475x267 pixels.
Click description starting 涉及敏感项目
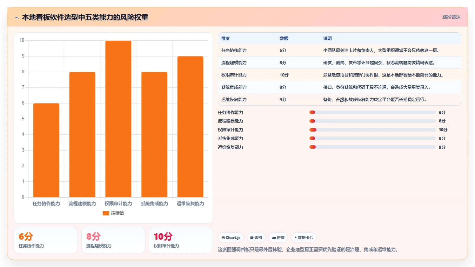(383, 75)
